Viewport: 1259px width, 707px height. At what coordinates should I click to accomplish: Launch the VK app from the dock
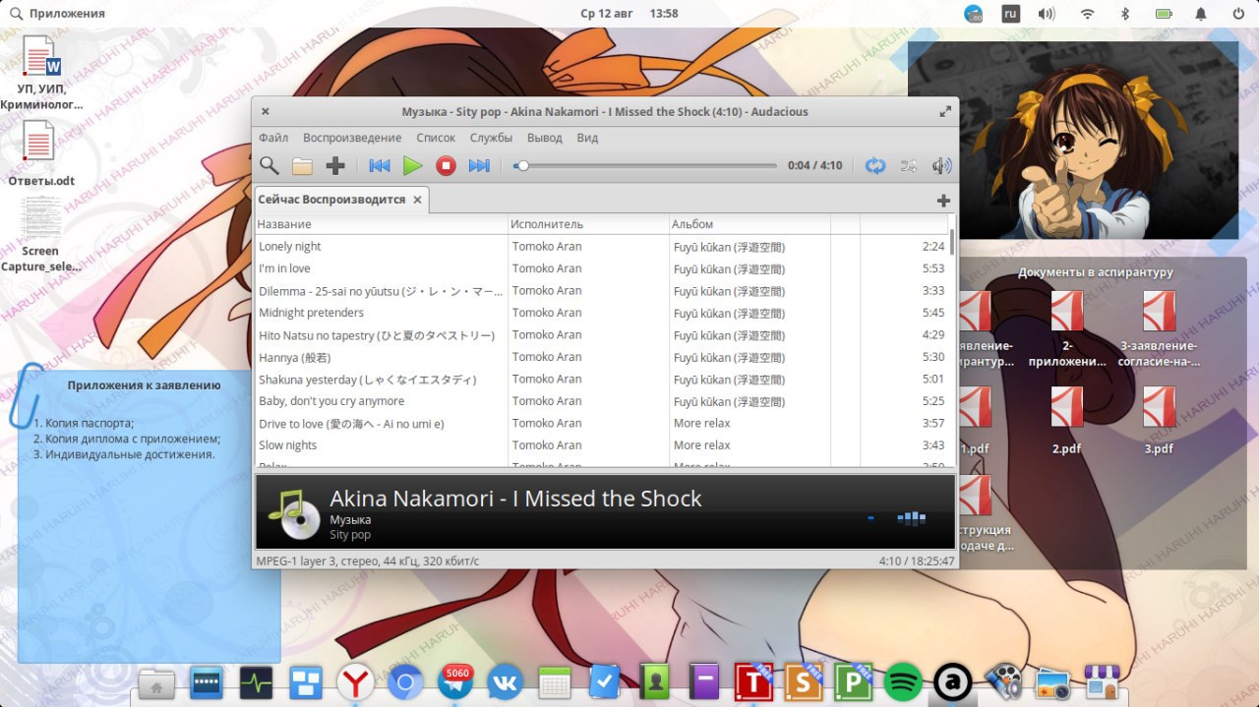tap(505, 682)
